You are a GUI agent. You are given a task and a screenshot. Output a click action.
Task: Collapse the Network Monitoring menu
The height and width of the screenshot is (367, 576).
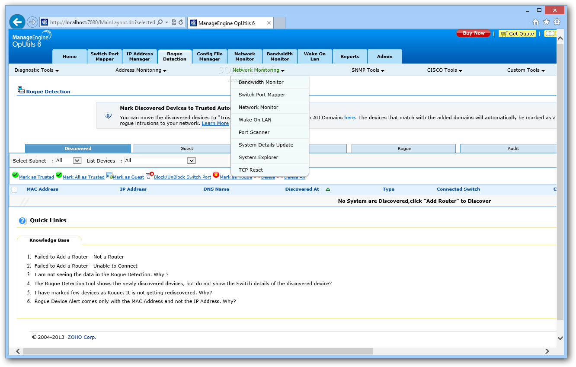click(x=258, y=70)
